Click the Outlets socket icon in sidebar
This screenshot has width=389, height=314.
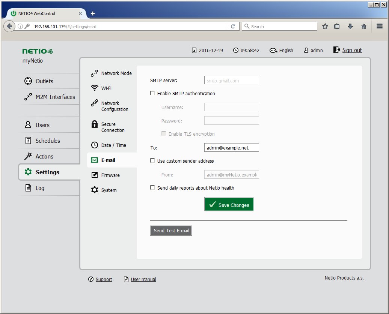[28, 81]
